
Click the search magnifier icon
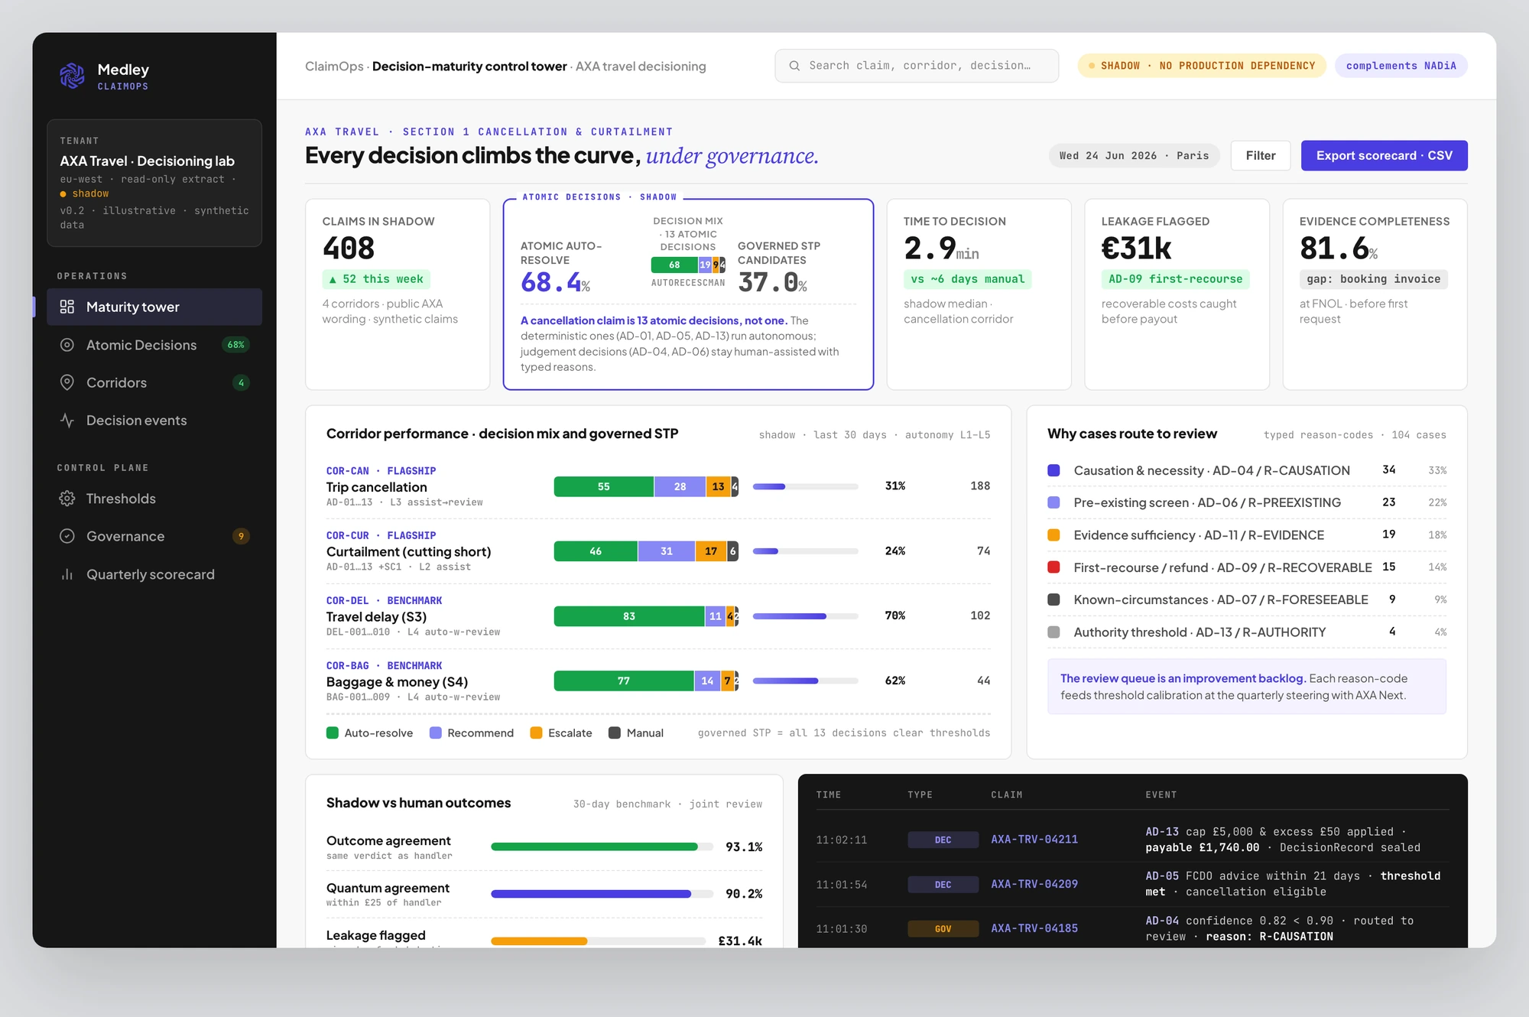[794, 66]
